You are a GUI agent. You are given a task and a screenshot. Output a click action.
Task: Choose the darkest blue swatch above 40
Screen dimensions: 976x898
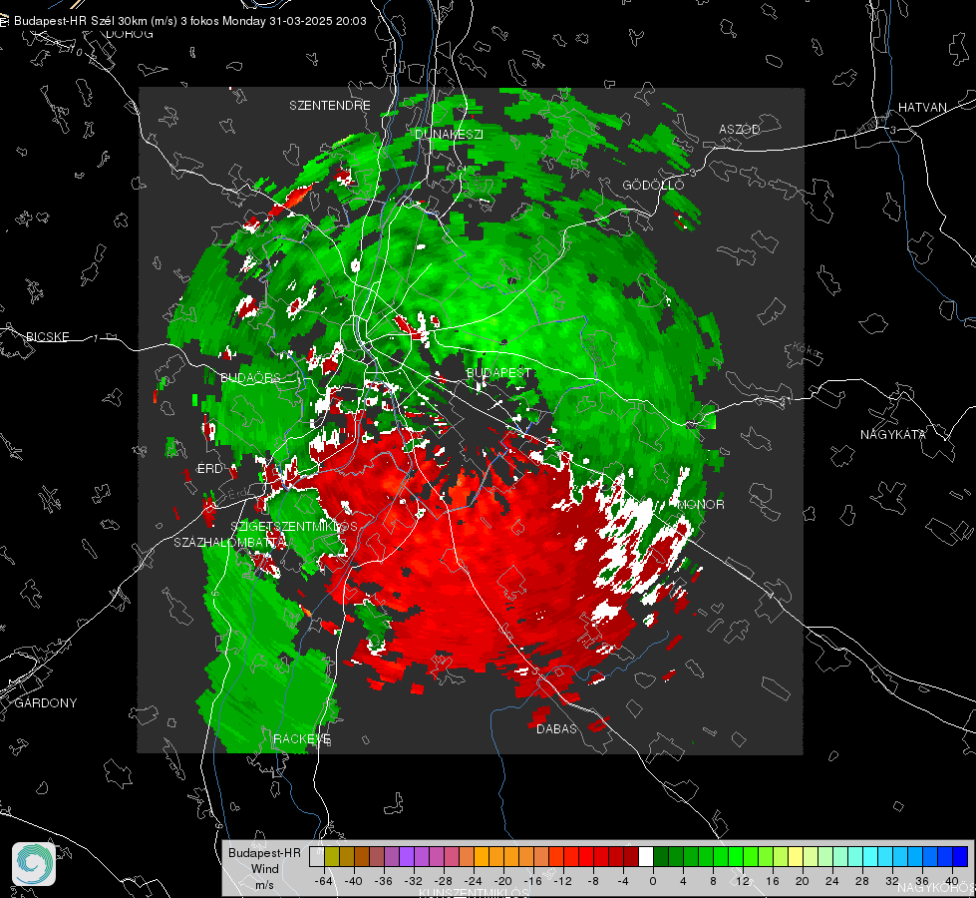coord(960,856)
